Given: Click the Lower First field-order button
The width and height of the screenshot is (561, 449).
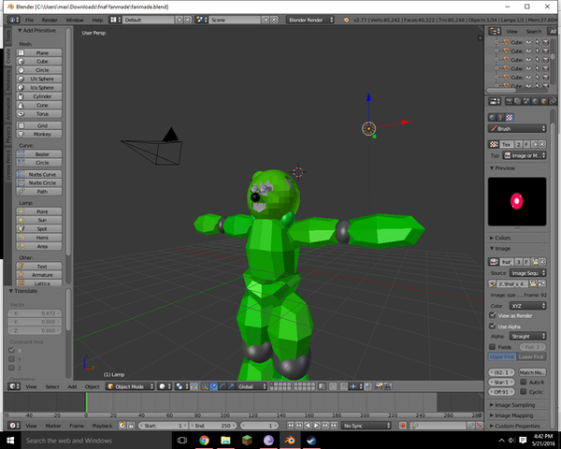Looking at the screenshot, I should 533,356.
